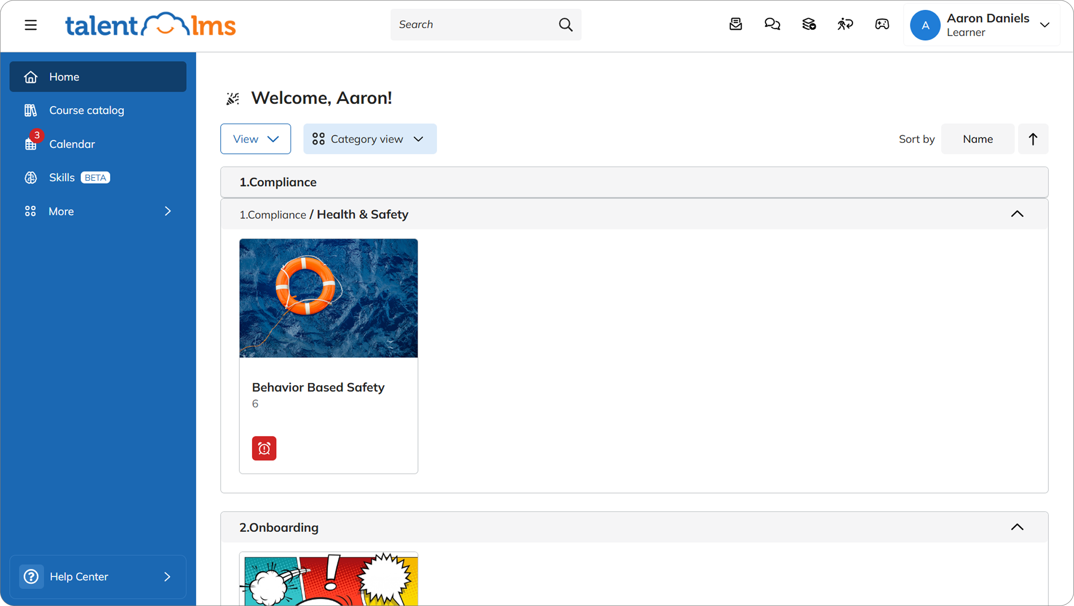Open the gamification controller icon

click(882, 24)
